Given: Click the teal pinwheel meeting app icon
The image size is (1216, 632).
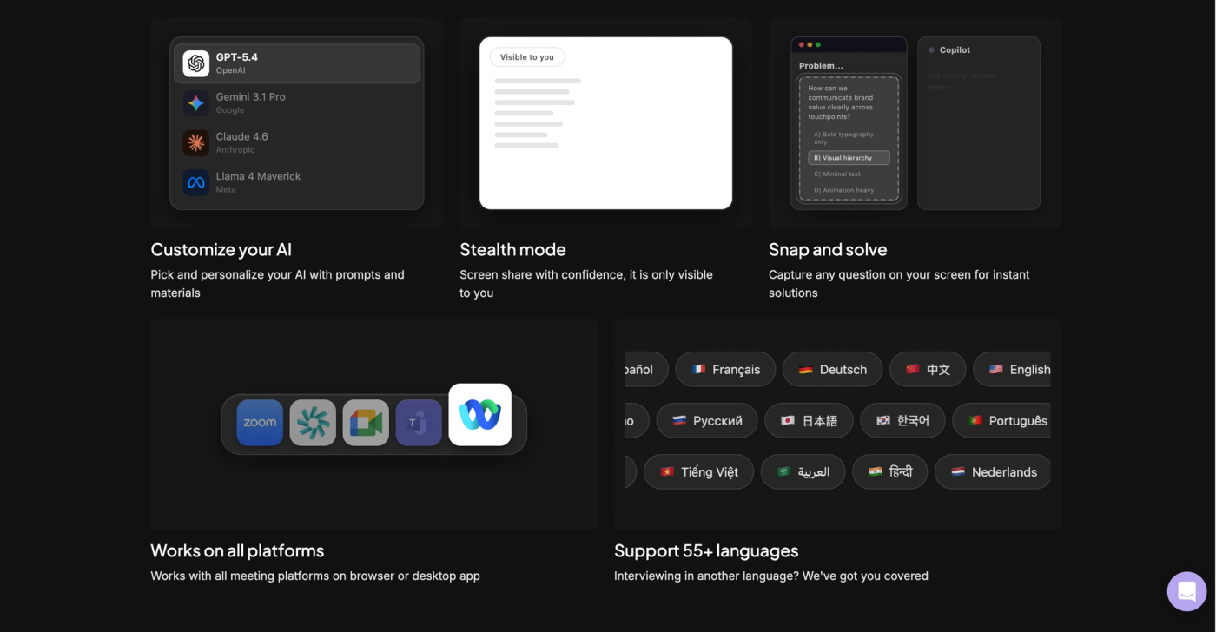Looking at the screenshot, I should pyautogui.click(x=313, y=423).
